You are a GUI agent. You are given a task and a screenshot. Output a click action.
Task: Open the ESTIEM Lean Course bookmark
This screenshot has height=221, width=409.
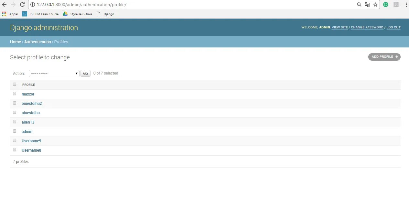click(40, 14)
